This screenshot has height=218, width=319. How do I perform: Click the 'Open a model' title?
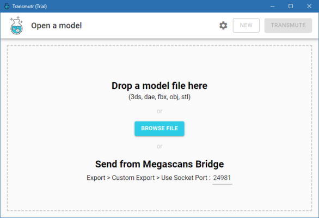tap(57, 26)
